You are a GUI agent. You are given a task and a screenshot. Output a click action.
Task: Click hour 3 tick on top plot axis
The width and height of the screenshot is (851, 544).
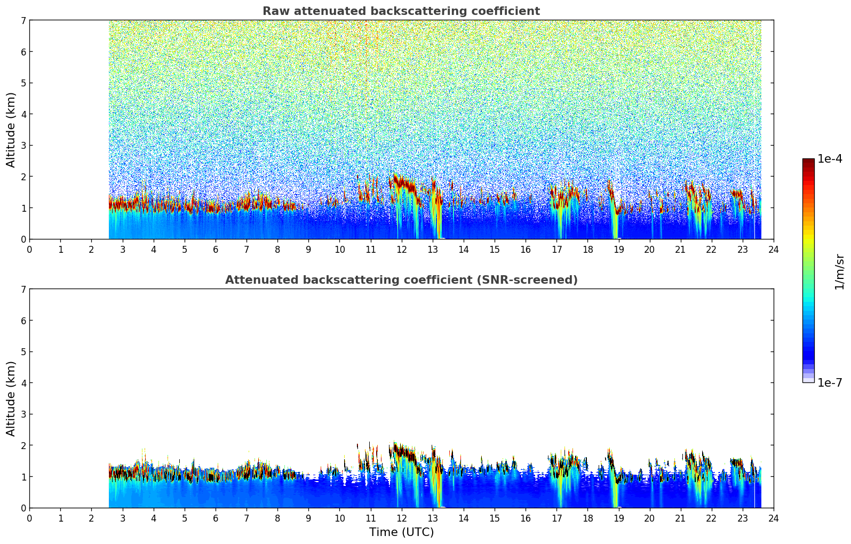pos(123,249)
